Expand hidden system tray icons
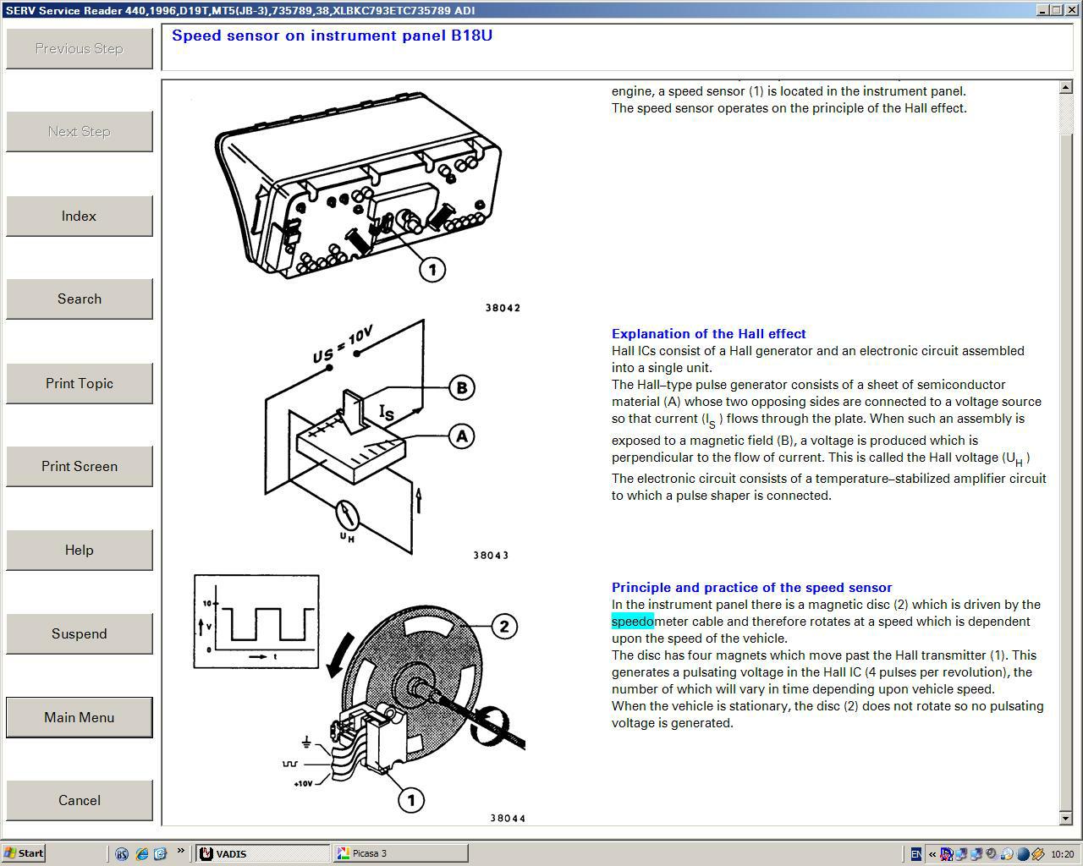 click(x=932, y=854)
